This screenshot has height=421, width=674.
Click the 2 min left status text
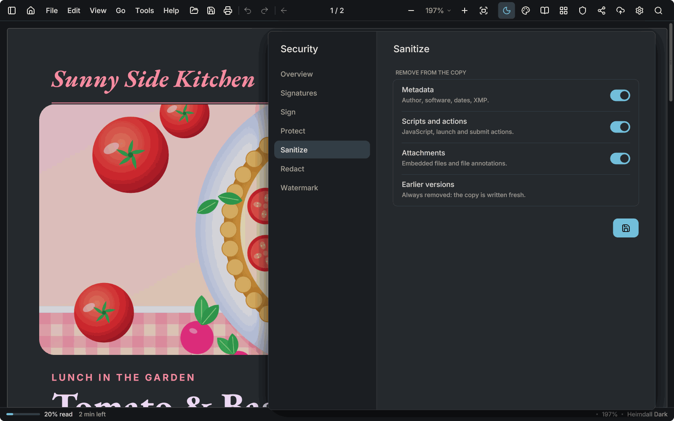pos(92,414)
